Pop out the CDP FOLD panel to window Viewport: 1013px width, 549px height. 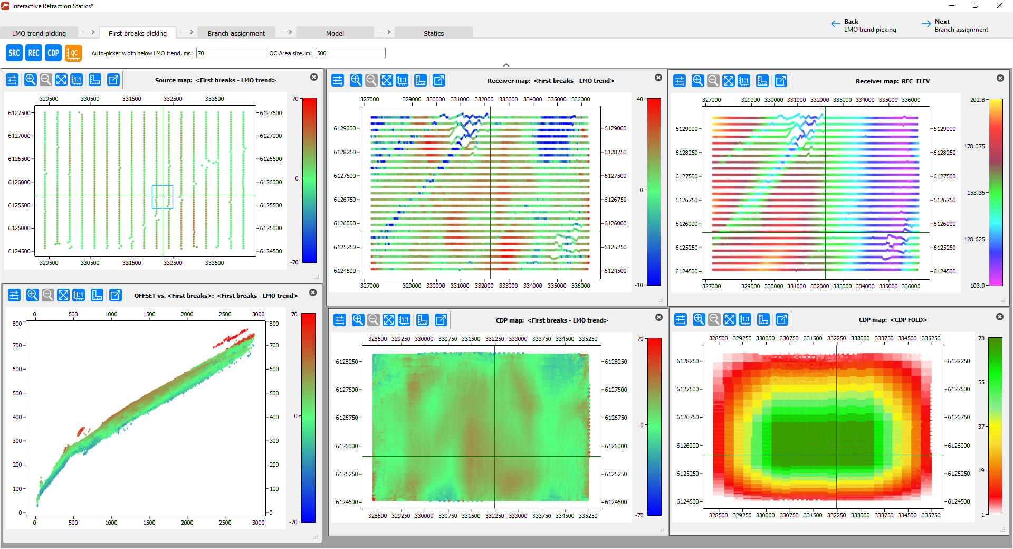coord(782,319)
